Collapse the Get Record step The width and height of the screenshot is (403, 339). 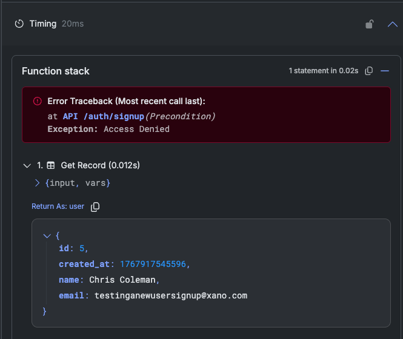[26, 165]
